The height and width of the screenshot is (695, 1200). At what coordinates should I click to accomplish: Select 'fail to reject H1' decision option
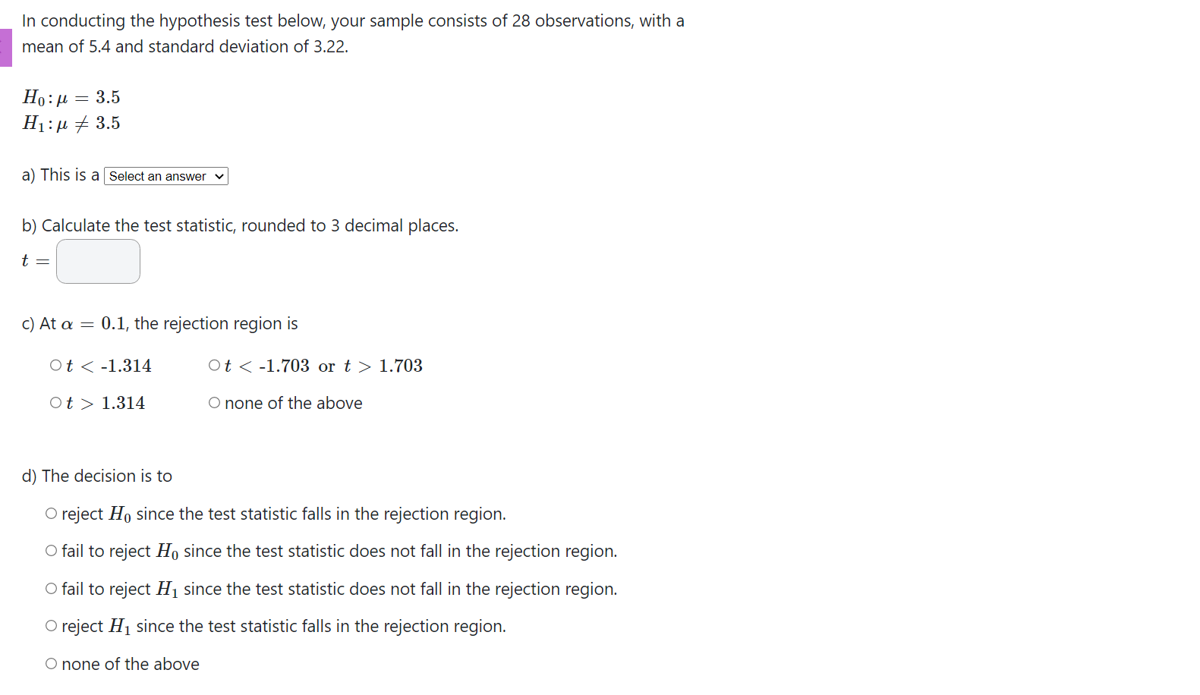(x=51, y=588)
